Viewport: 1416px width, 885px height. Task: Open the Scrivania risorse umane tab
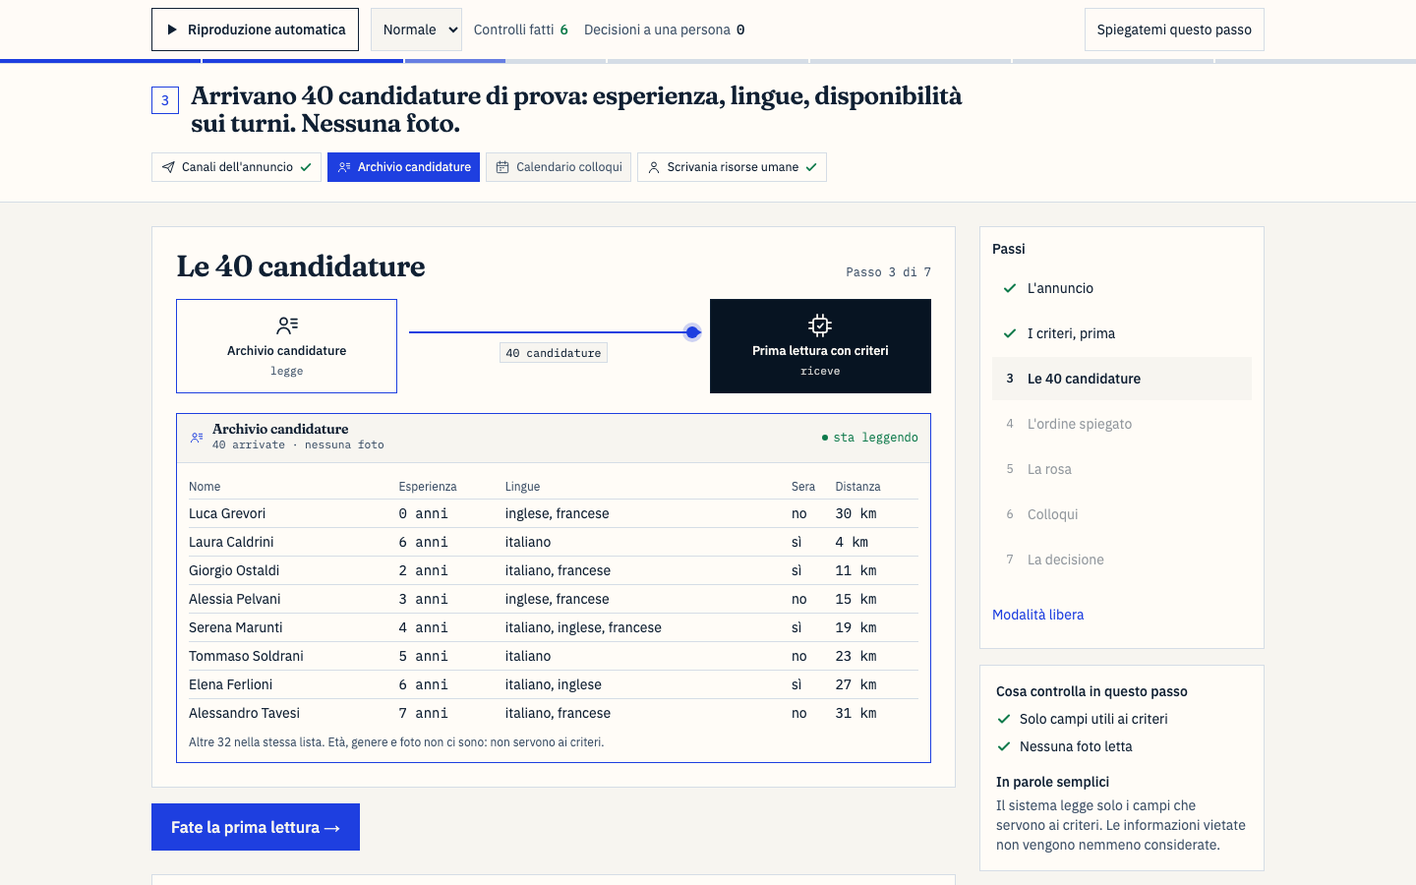(732, 167)
